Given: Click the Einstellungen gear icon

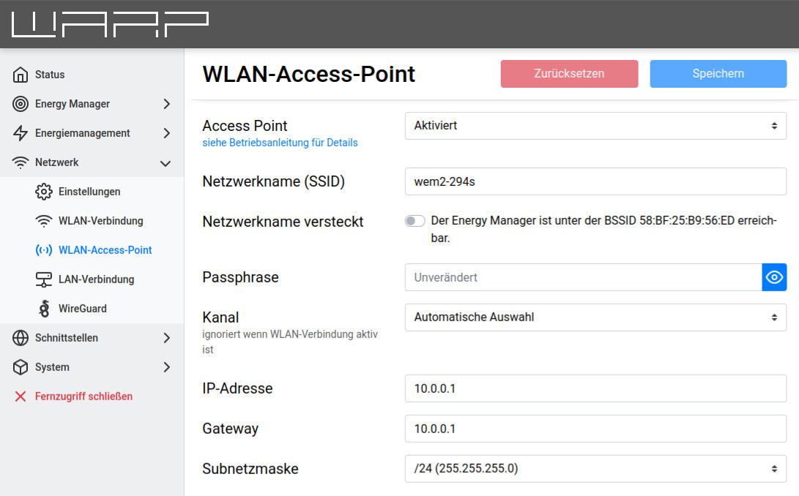Looking at the screenshot, I should click(44, 192).
